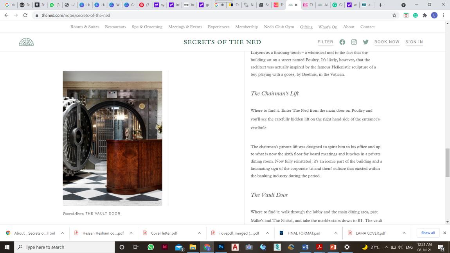This screenshot has width=450, height=253.
Task: Open the About menu item
Action: pos(349,27)
